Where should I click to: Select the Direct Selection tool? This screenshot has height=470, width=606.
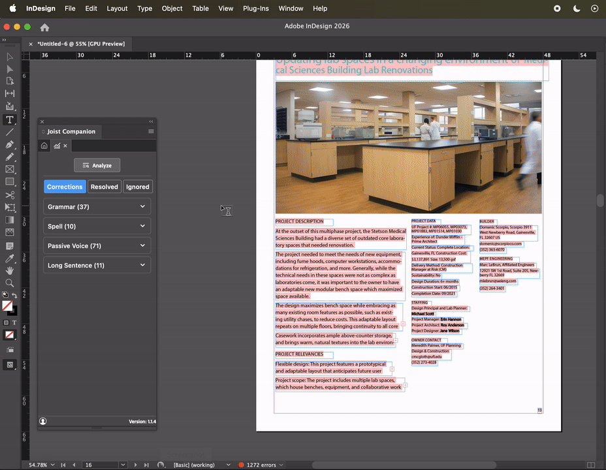point(10,69)
